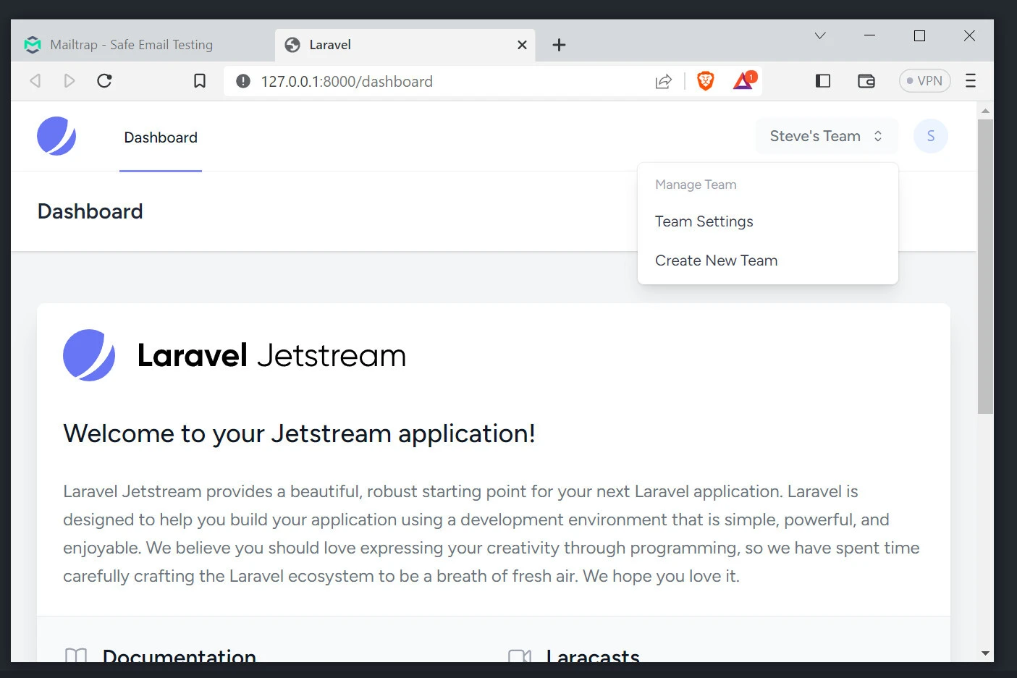This screenshot has height=678, width=1017.
Task: Open the tab search chevron
Action: click(820, 36)
